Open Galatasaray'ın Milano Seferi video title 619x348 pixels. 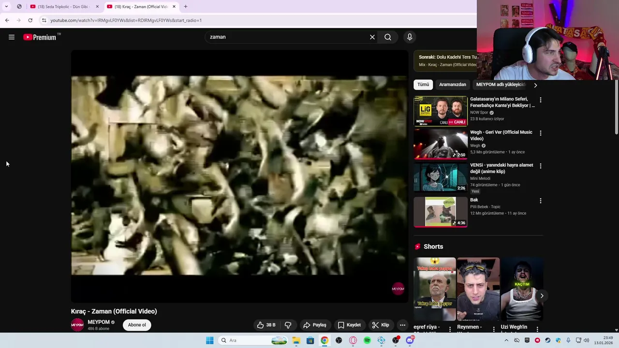(x=502, y=102)
